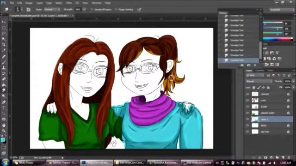The height and width of the screenshot is (166, 296).
Task: Hide the SKETCH layer with its eye icon
Action: coord(247,132)
